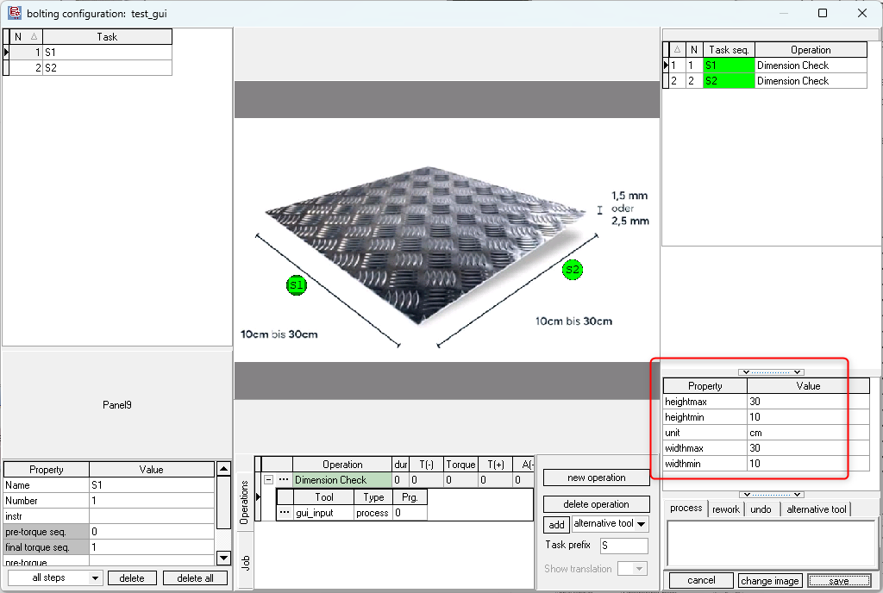
Task: Click the cancel button
Action: pos(701,580)
